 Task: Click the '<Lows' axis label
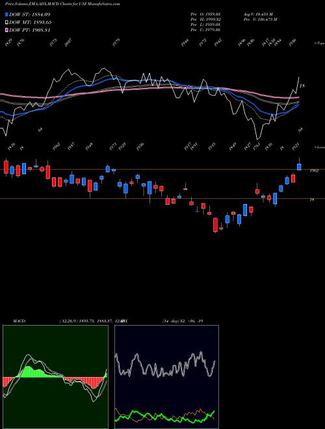tap(319, 147)
